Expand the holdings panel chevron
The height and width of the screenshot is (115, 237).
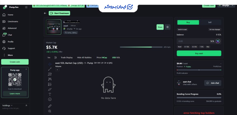point(26,105)
